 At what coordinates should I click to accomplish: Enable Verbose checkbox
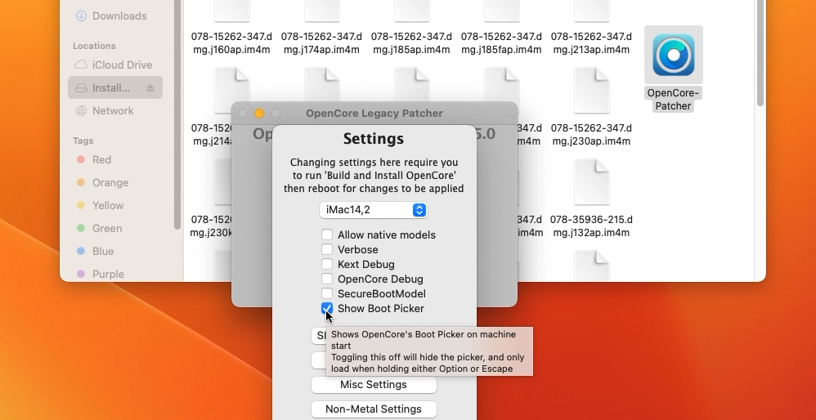pos(327,249)
